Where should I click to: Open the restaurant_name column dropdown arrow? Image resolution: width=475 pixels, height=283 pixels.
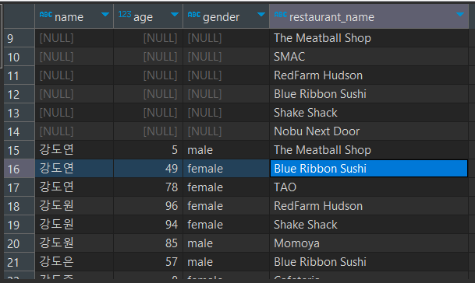460,15
